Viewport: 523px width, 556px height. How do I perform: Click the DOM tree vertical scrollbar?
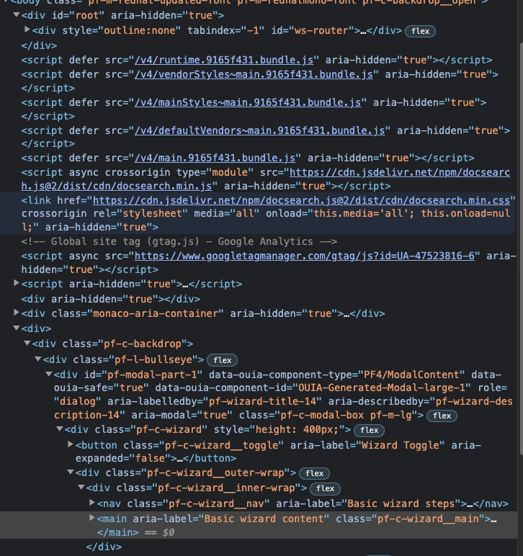point(521,248)
